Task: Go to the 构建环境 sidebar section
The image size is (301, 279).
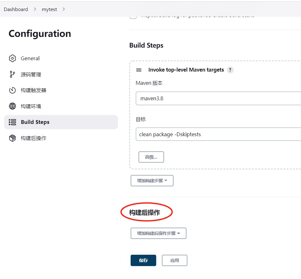Action: [x=31, y=106]
